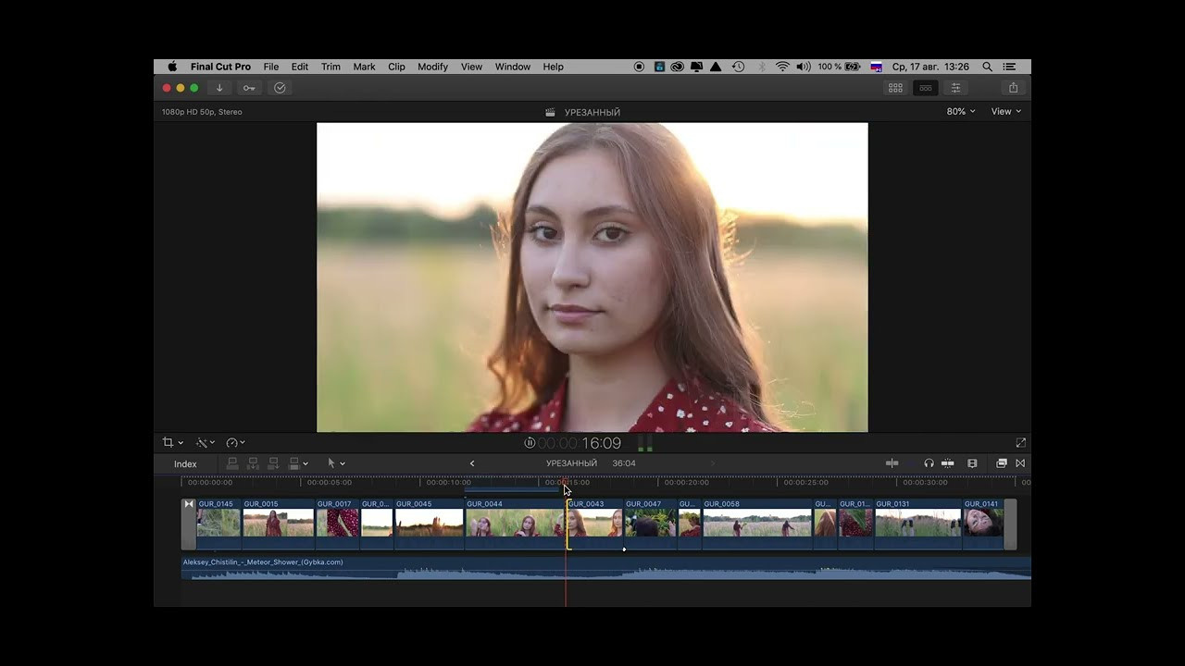
Task: Expand the viewer View options dropdown
Action: (x=1005, y=111)
